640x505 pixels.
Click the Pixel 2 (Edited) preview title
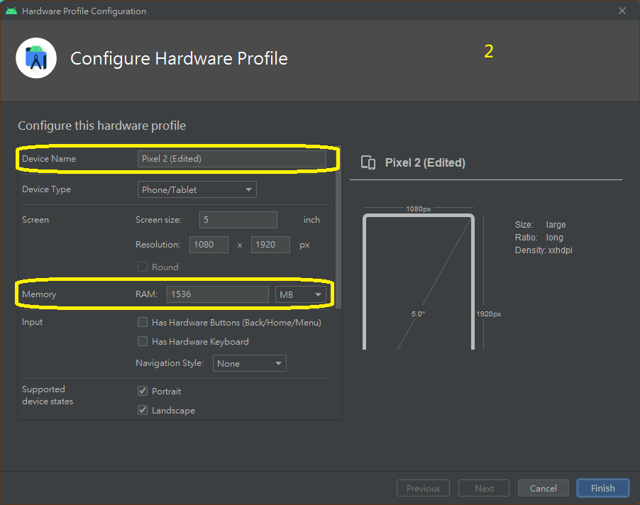point(425,162)
